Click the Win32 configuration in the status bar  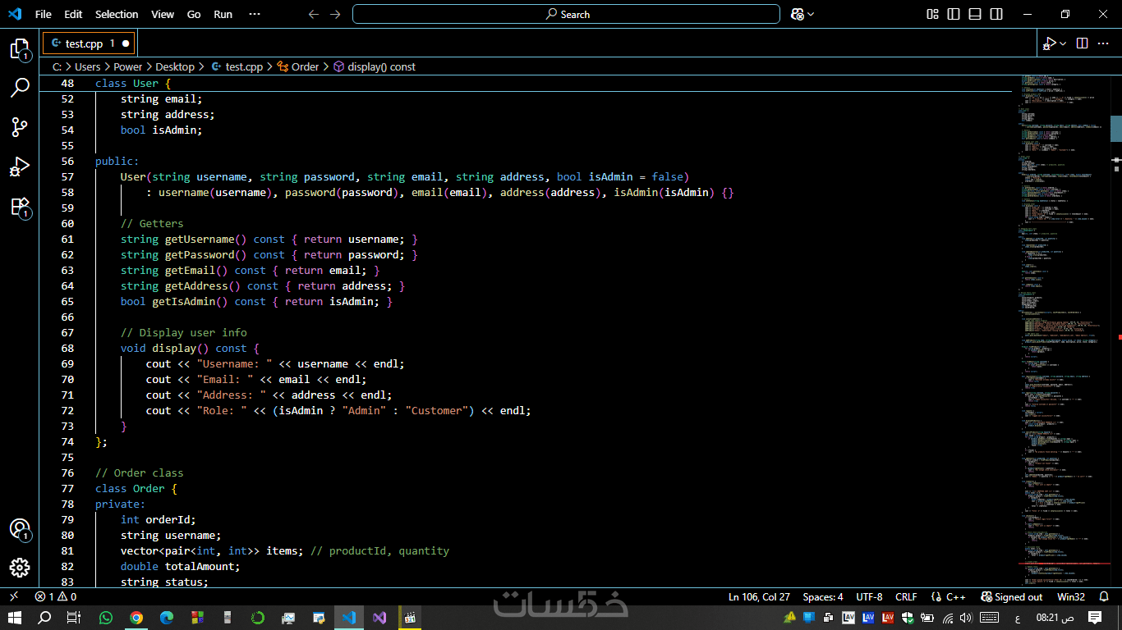pyautogui.click(x=1070, y=597)
